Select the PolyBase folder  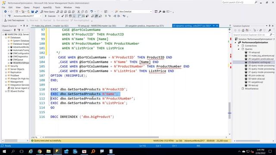[15, 76]
